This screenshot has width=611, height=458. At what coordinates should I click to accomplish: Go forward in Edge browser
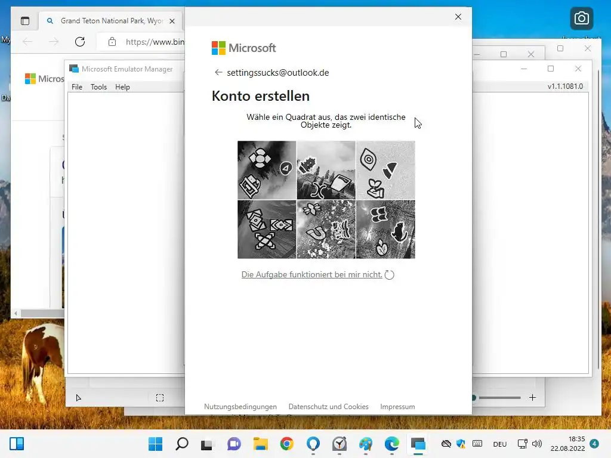[x=54, y=42]
